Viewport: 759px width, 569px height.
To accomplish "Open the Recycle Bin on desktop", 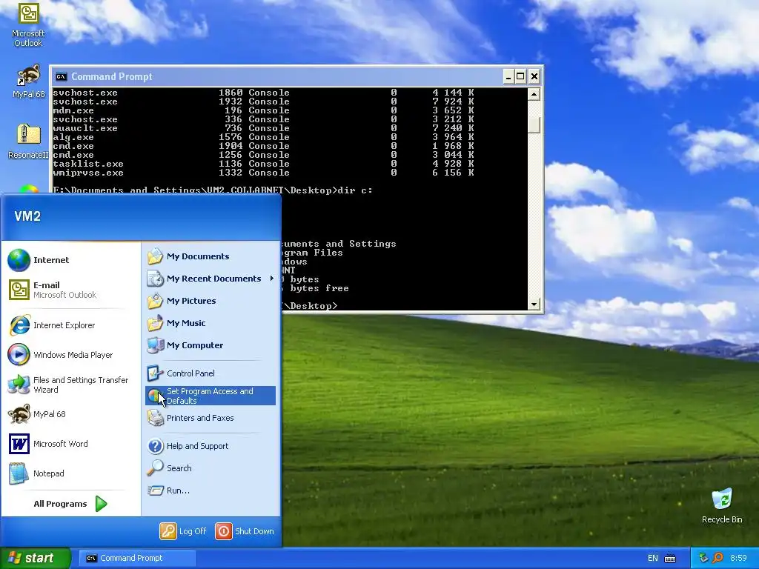I will (722, 505).
